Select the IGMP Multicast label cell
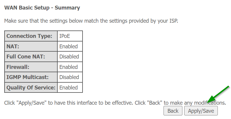This screenshot has height=119, width=231. click(31, 77)
